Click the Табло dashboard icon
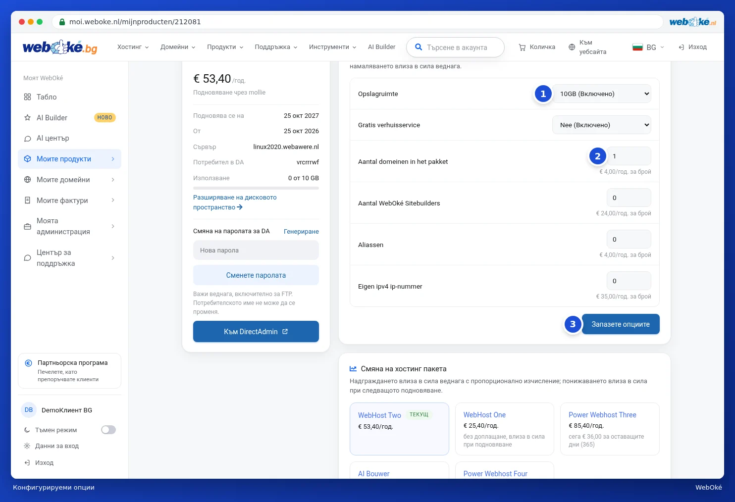Screen dimensions: 735x502 click(28, 97)
